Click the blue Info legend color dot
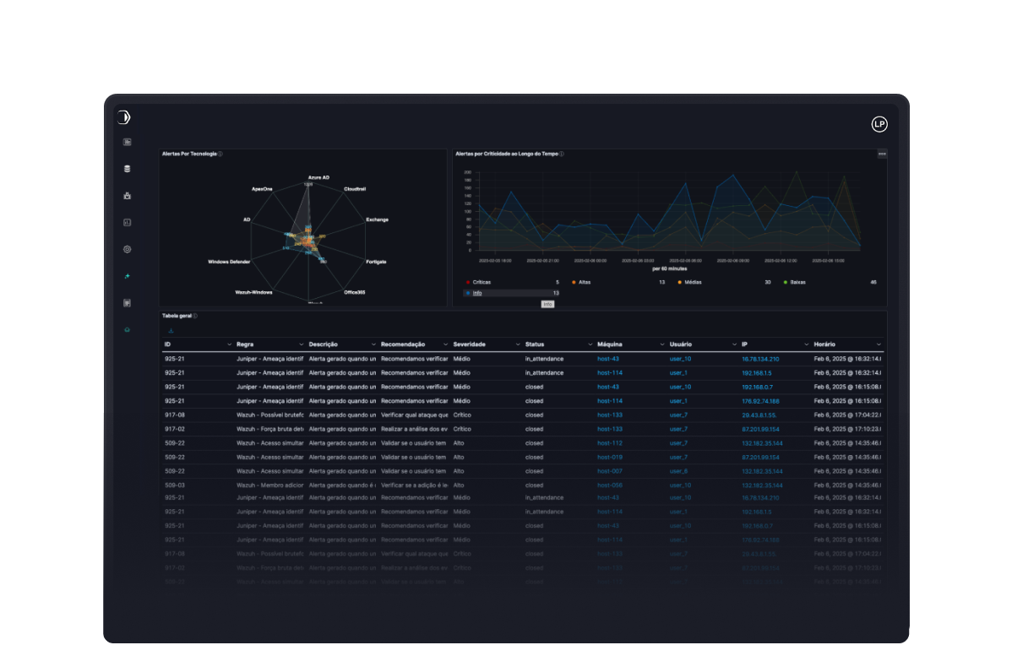This screenshot has width=1012, height=645. [468, 293]
